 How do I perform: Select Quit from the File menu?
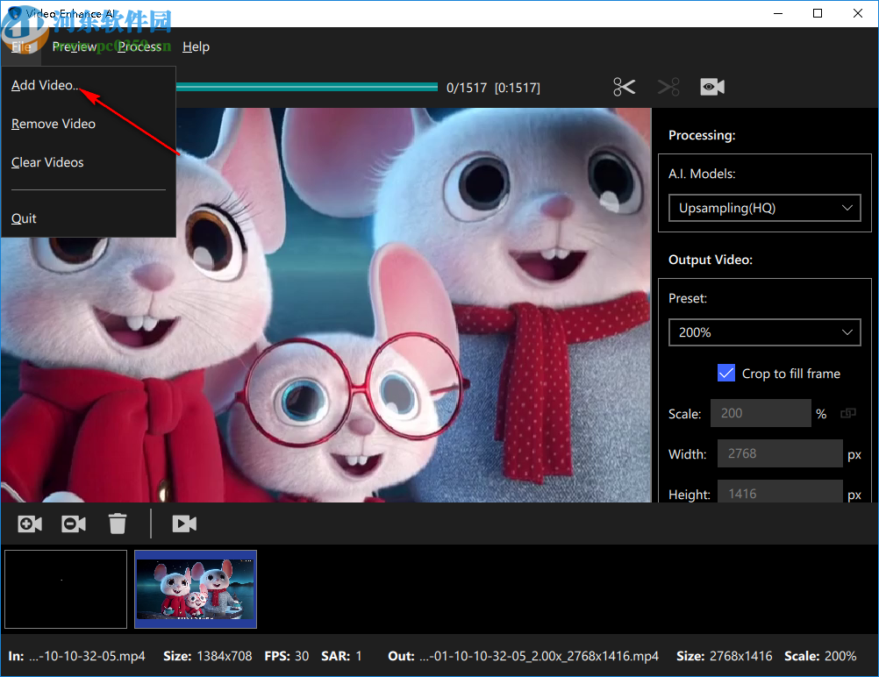pyautogui.click(x=24, y=218)
